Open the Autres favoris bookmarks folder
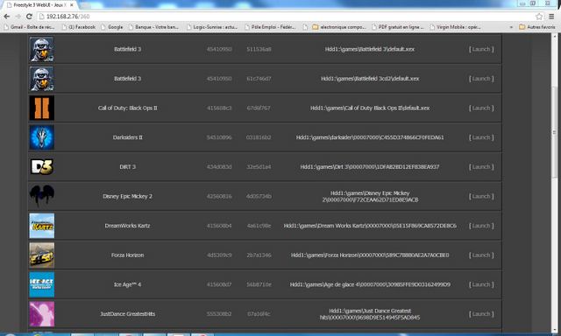 tap(537, 27)
